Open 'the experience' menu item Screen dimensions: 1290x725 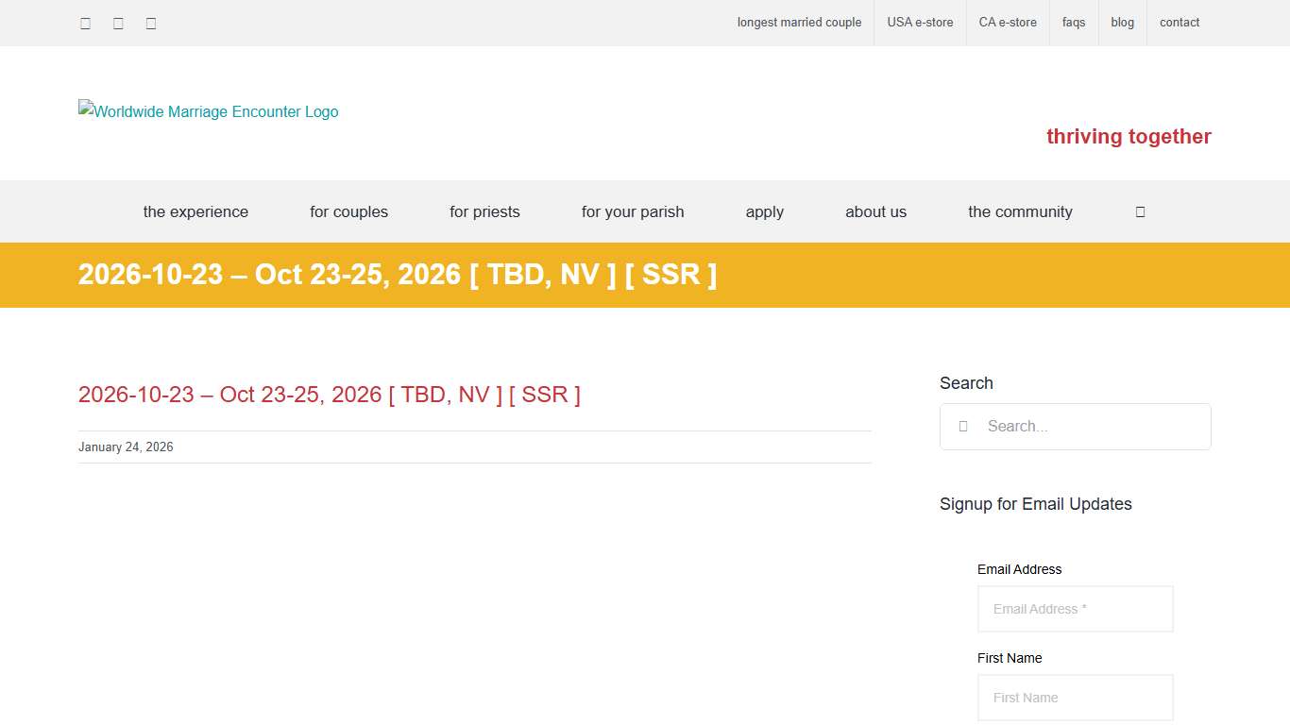[195, 211]
